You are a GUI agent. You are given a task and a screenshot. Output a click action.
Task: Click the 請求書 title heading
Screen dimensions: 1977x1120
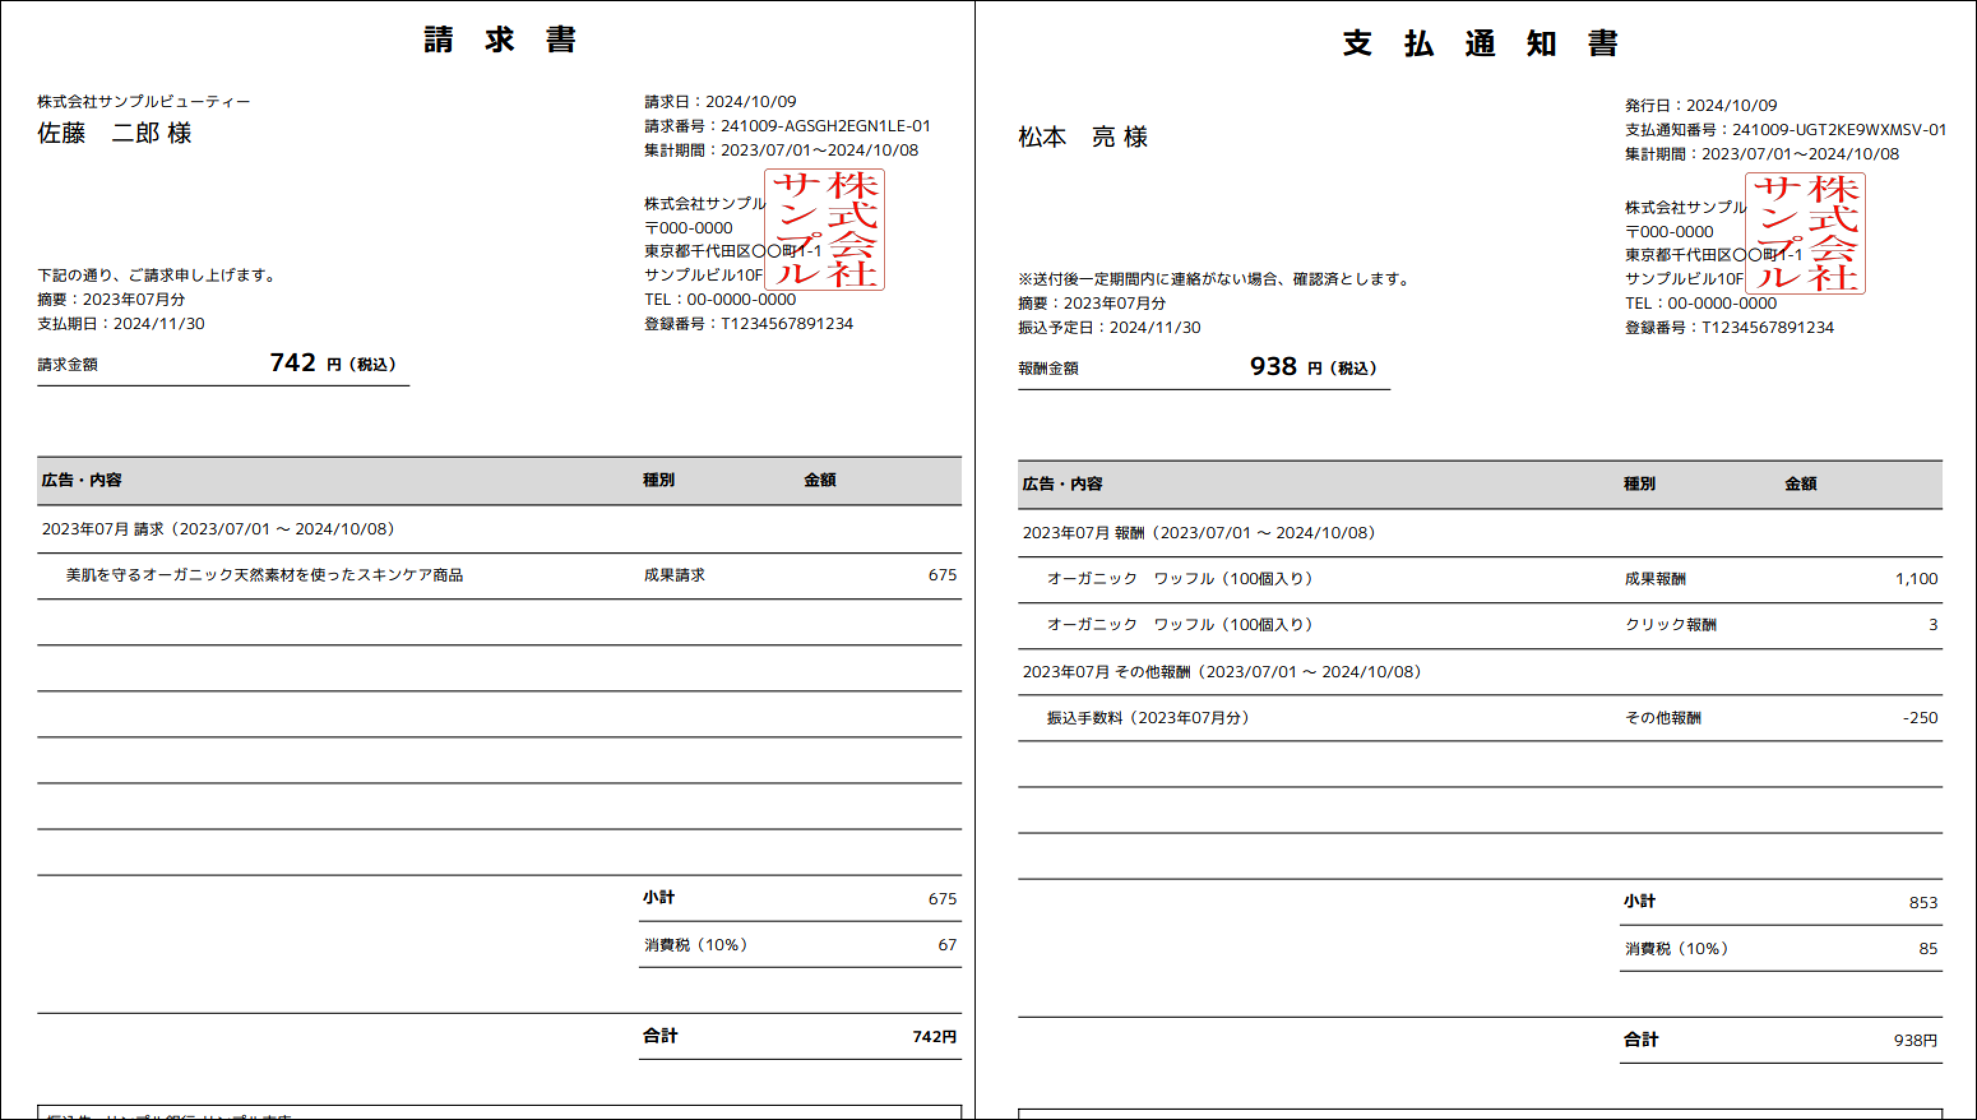pyautogui.click(x=500, y=40)
